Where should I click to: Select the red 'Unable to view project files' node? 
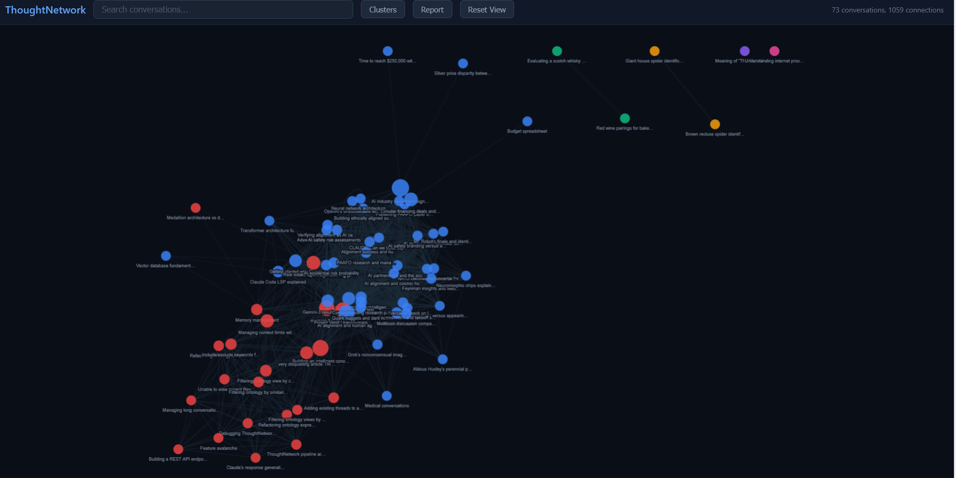click(x=224, y=379)
